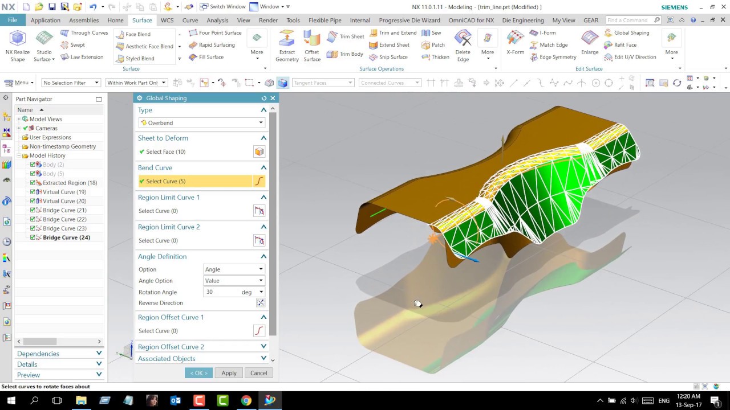Toggle checkbox of Body (5)

click(33, 174)
